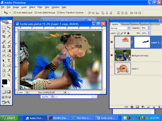Click the Add layer mask icon
The height and width of the screenshot is (121, 162).
pos(137,107)
